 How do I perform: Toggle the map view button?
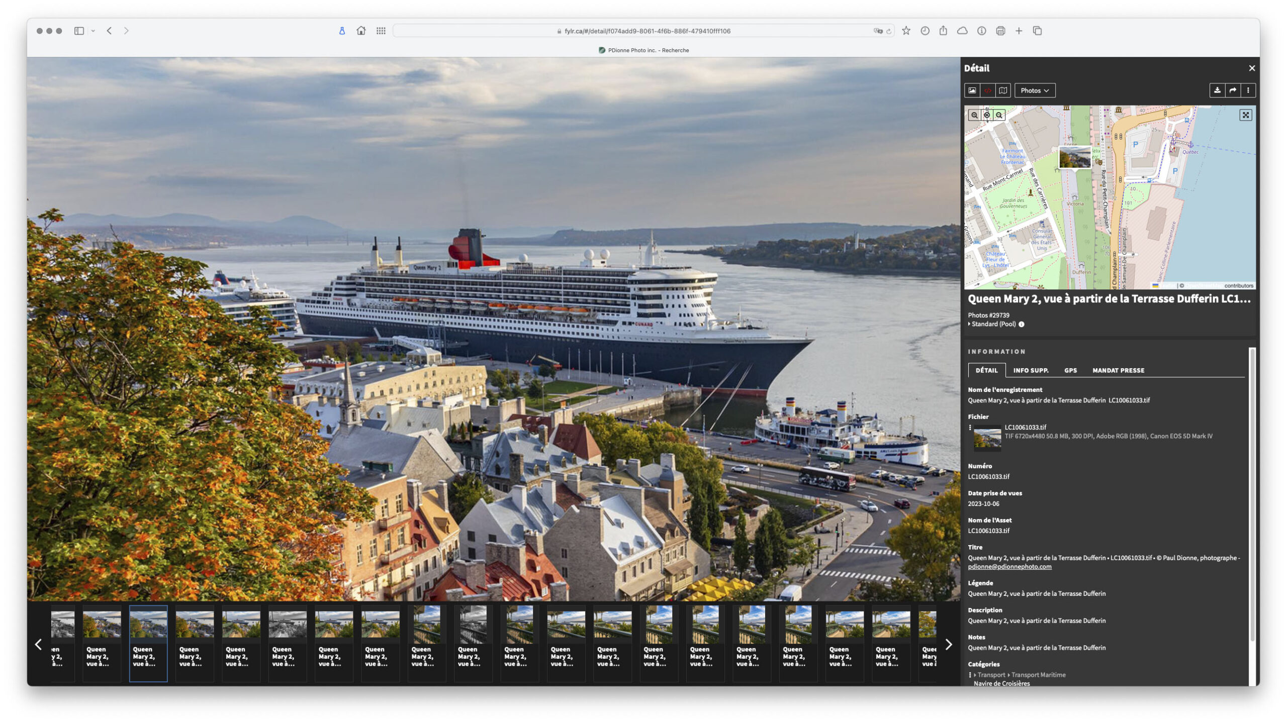[1003, 90]
